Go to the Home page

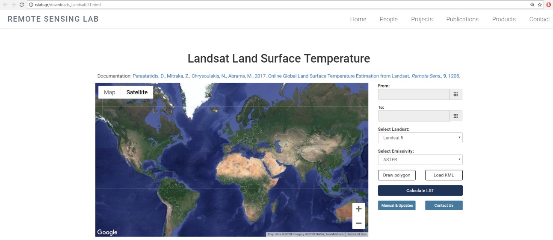358,19
